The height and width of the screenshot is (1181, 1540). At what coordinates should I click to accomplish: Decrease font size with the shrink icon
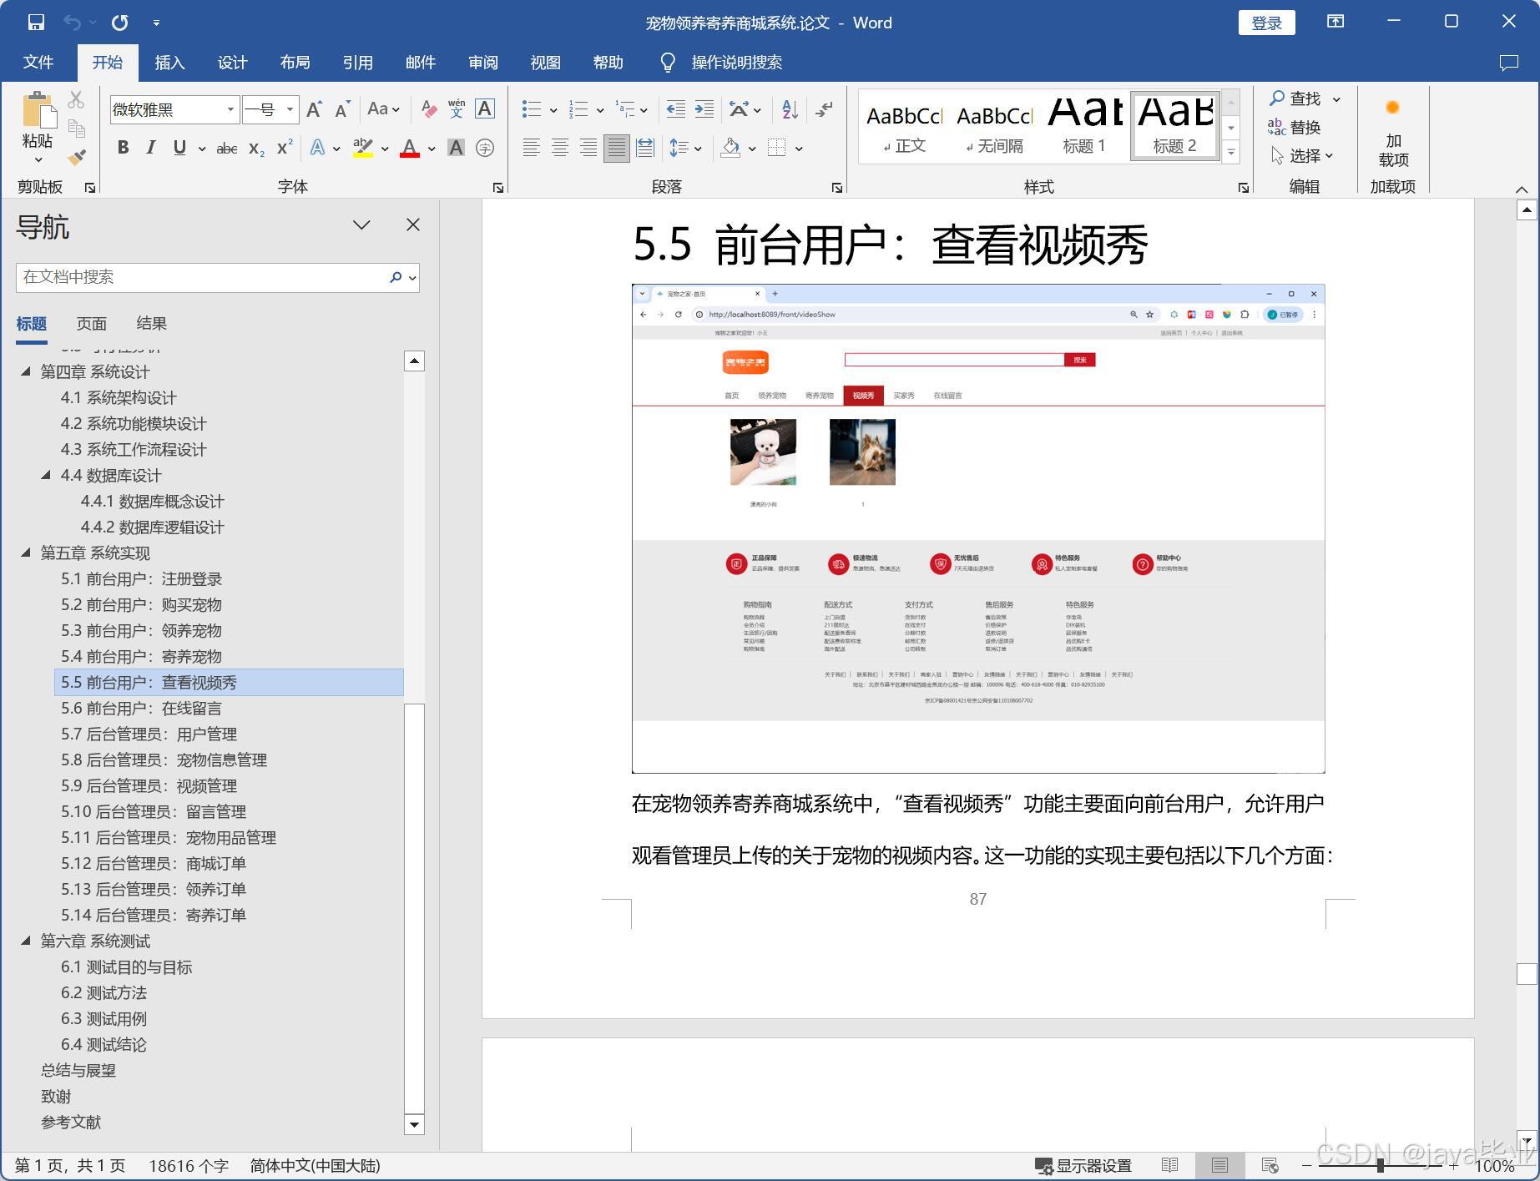tap(342, 109)
